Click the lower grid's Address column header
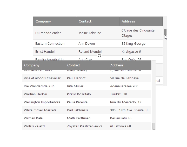This screenshot has width=187, height=147. 130,65
